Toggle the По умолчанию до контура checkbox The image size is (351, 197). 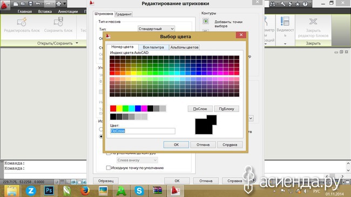tap(109, 153)
